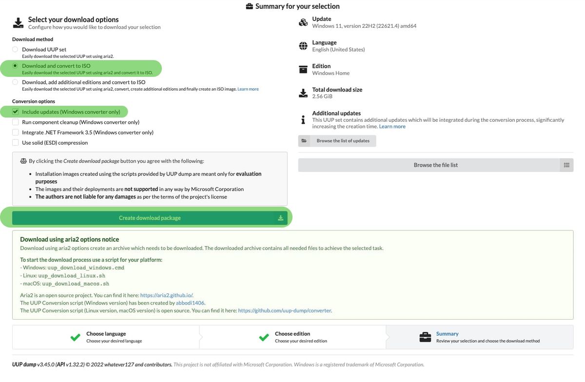Select the Download UUP set radio option
Viewport: 585px width, 382px height.
(x=15, y=50)
